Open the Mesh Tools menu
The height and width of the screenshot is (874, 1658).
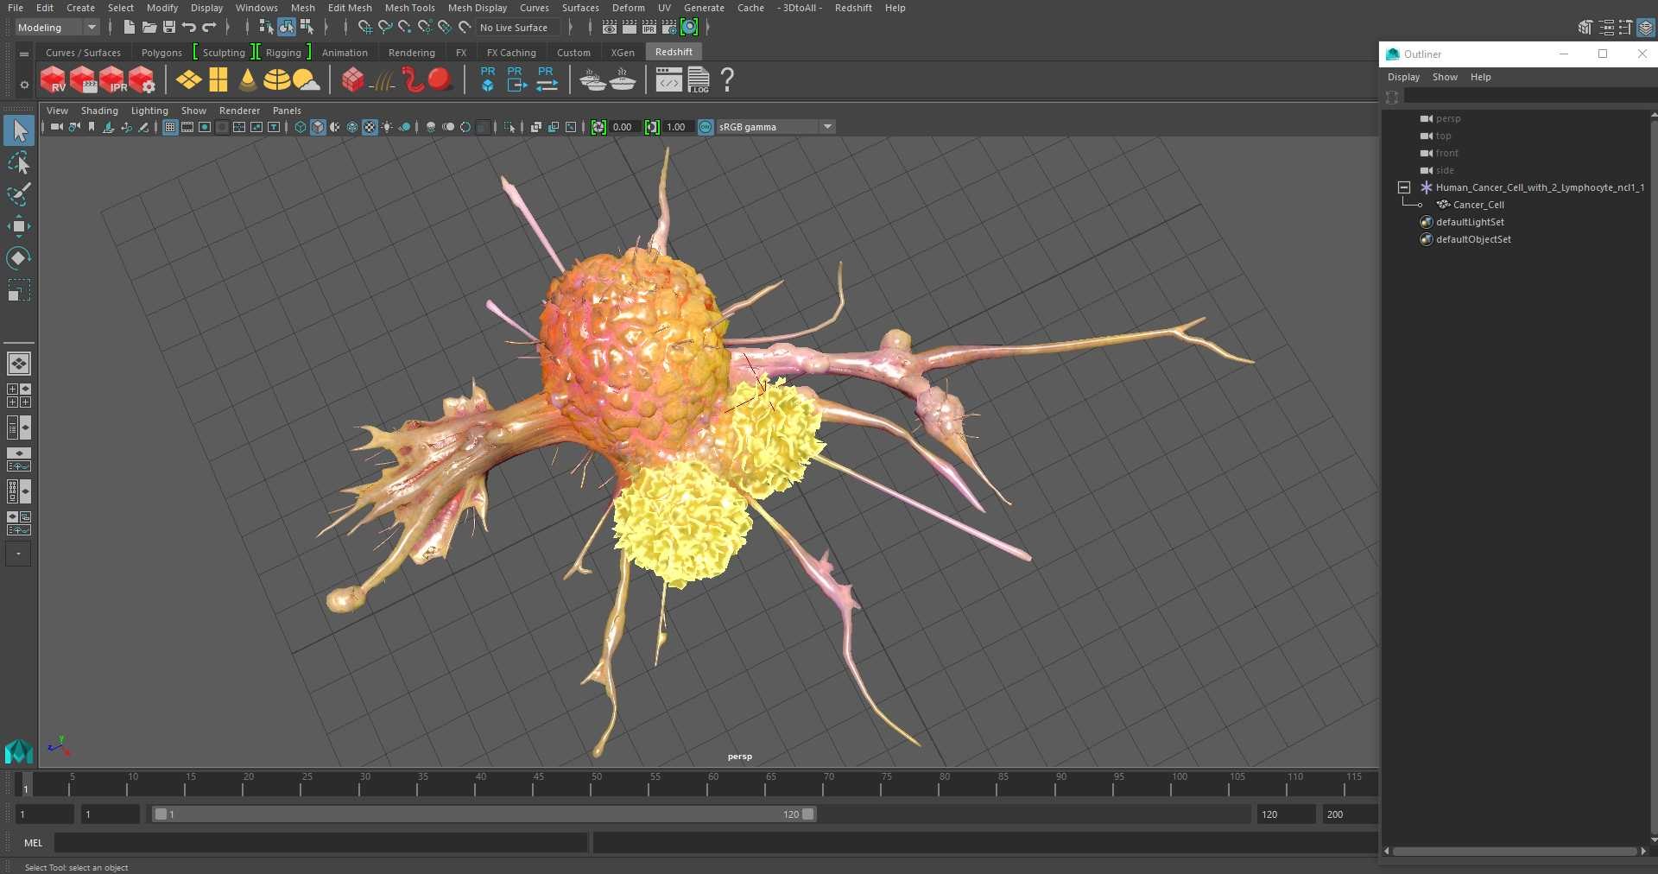(409, 8)
